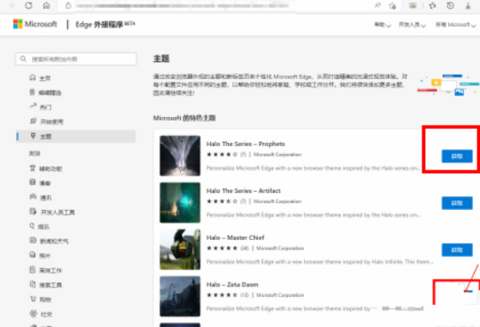The image size is (480, 327).
Task: Click the 类别 label in sidebar
Action: (x=34, y=153)
